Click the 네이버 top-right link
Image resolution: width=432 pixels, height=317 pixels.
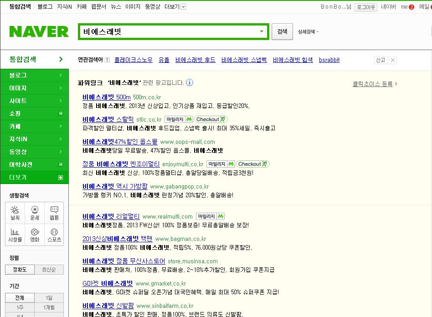click(388, 7)
